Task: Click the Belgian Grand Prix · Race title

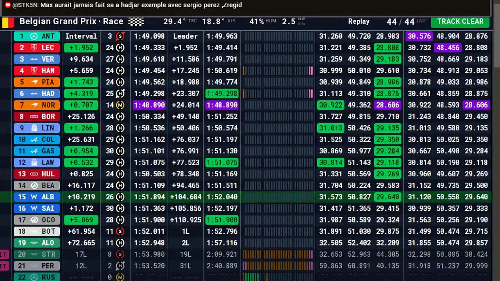Action: tap(71, 21)
